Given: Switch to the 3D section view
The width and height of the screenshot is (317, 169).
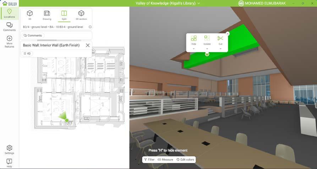Looking at the screenshot, I should [x=81, y=15].
